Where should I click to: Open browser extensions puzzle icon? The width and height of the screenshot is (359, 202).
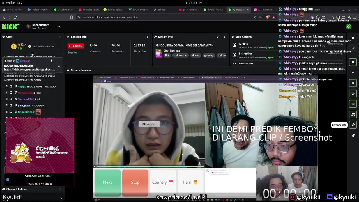(317, 17)
